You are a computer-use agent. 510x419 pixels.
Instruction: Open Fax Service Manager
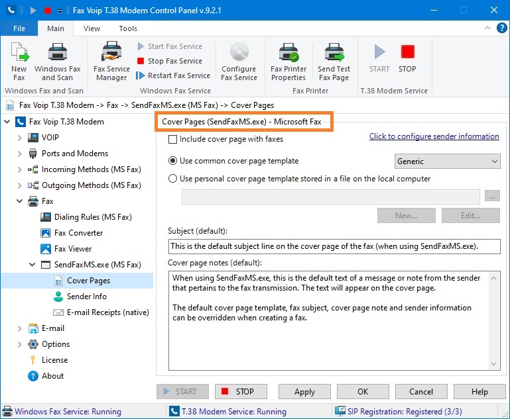[111, 62]
